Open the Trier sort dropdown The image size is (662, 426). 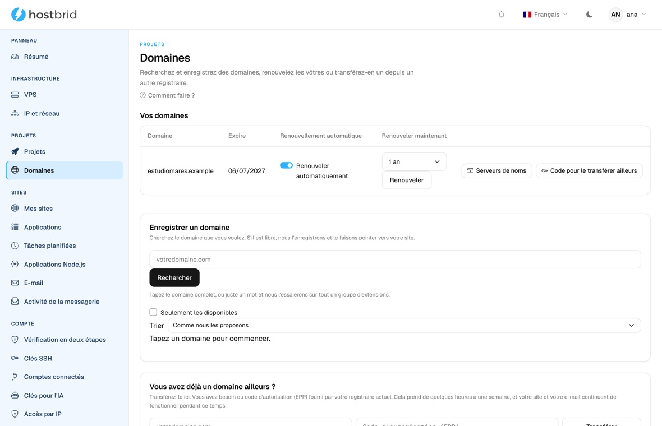(x=404, y=325)
